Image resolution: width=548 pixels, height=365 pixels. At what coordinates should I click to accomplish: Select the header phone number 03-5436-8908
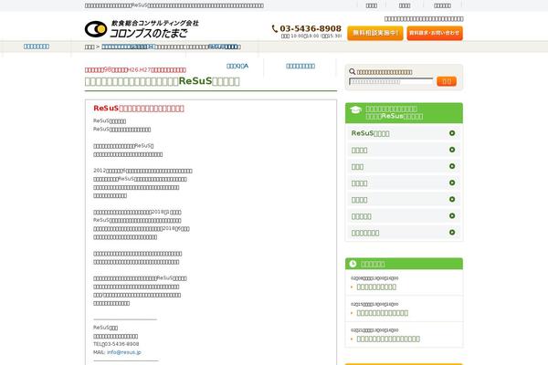point(311,28)
